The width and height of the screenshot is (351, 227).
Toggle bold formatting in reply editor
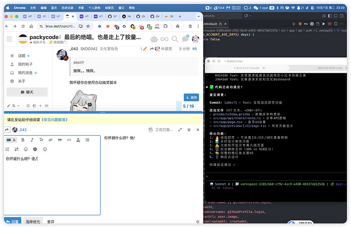23,140
